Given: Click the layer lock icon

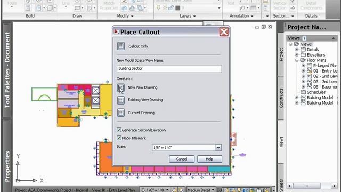Looking at the screenshot, I should (171, 8).
